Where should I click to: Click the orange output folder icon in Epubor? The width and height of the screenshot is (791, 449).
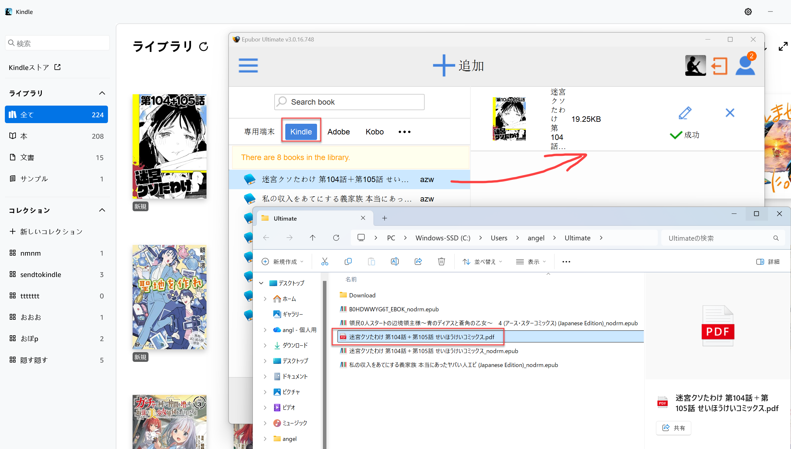(719, 66)
